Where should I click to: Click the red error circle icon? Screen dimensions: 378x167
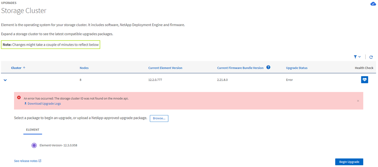click(19, 98)
